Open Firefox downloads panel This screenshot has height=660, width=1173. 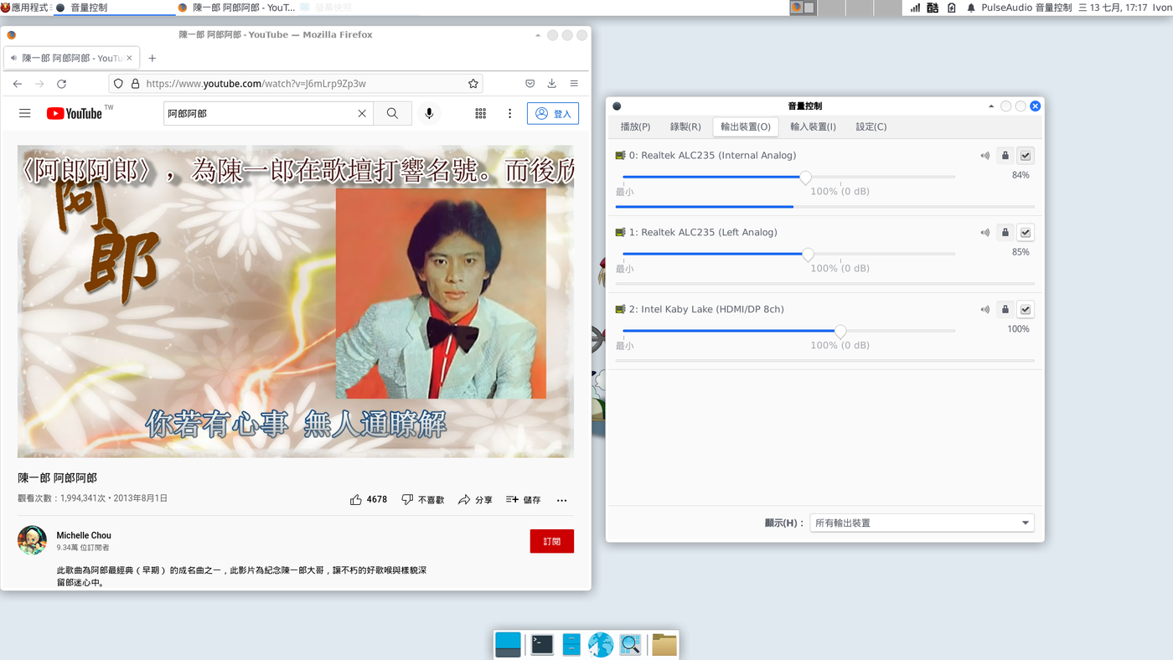tap(551, 84)
